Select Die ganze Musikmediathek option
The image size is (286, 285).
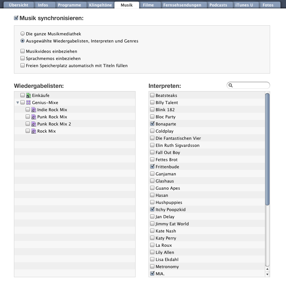[x=22, y=33]
